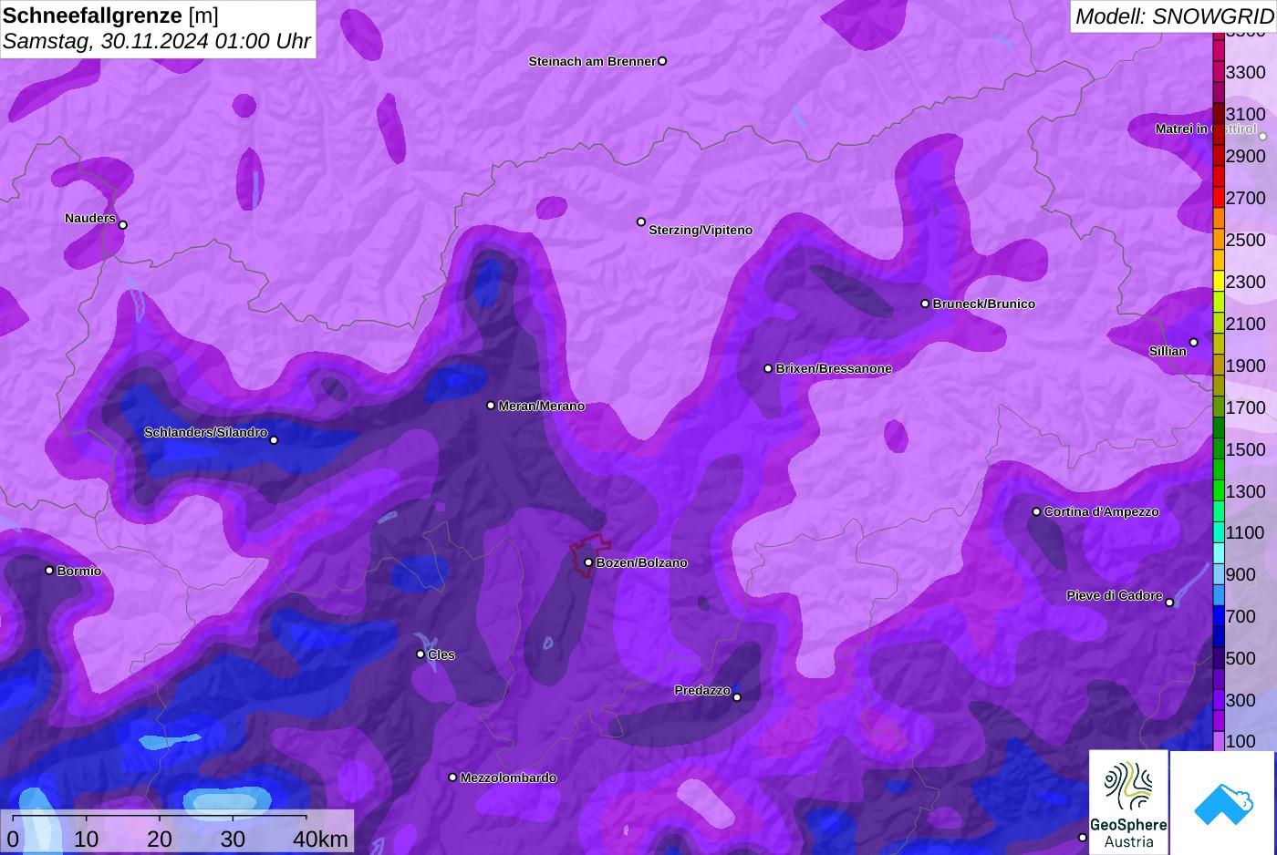Viewport: 1277px width, 855px height.
Task: Select the Schlanders/Silandro marker
Action: click(x=274, y=440)
